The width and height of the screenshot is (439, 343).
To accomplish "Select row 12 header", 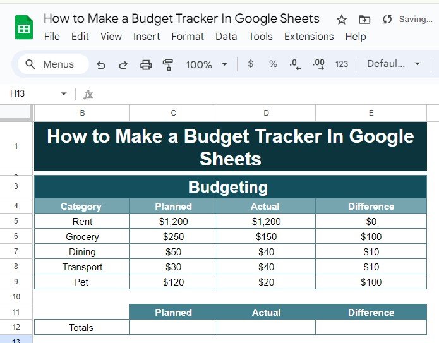I will [x=16, y=327].
